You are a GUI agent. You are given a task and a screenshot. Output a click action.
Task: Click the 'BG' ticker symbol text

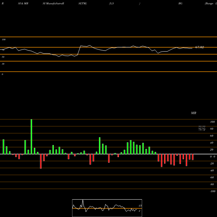[x=181, y=3]
